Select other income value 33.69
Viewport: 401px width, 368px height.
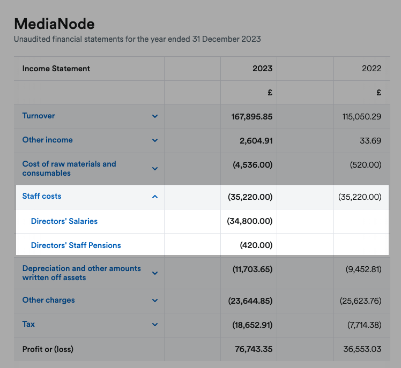370,141
